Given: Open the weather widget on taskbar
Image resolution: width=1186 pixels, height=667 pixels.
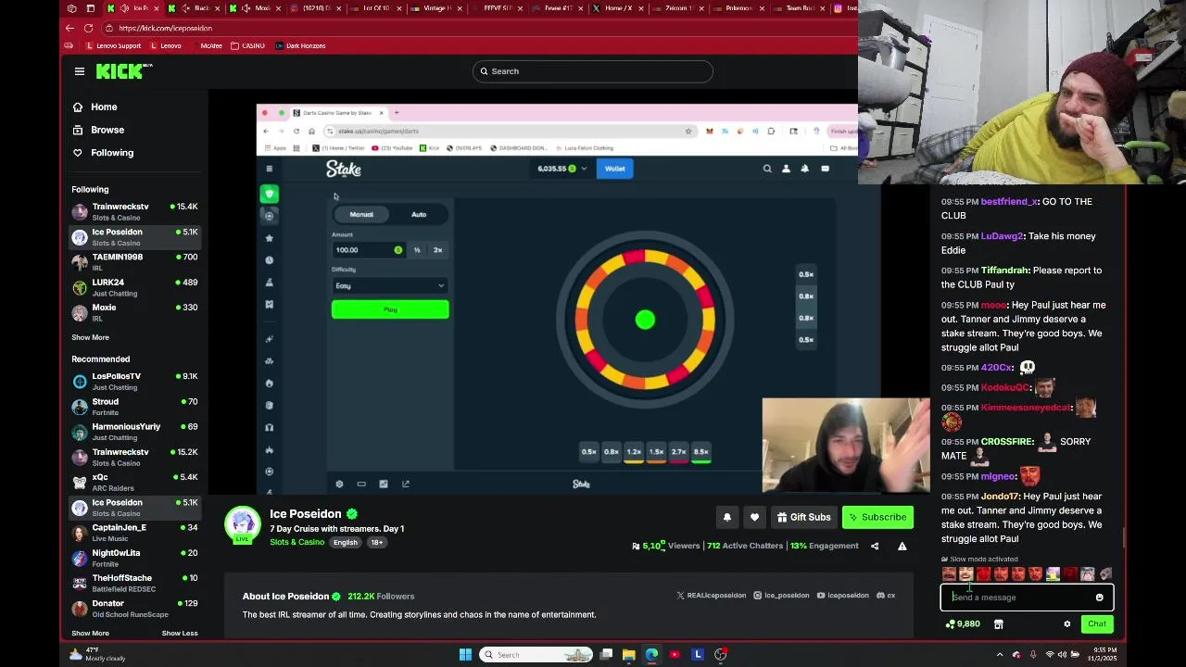Looking at the screenshot, I should [x=99, y=654].
